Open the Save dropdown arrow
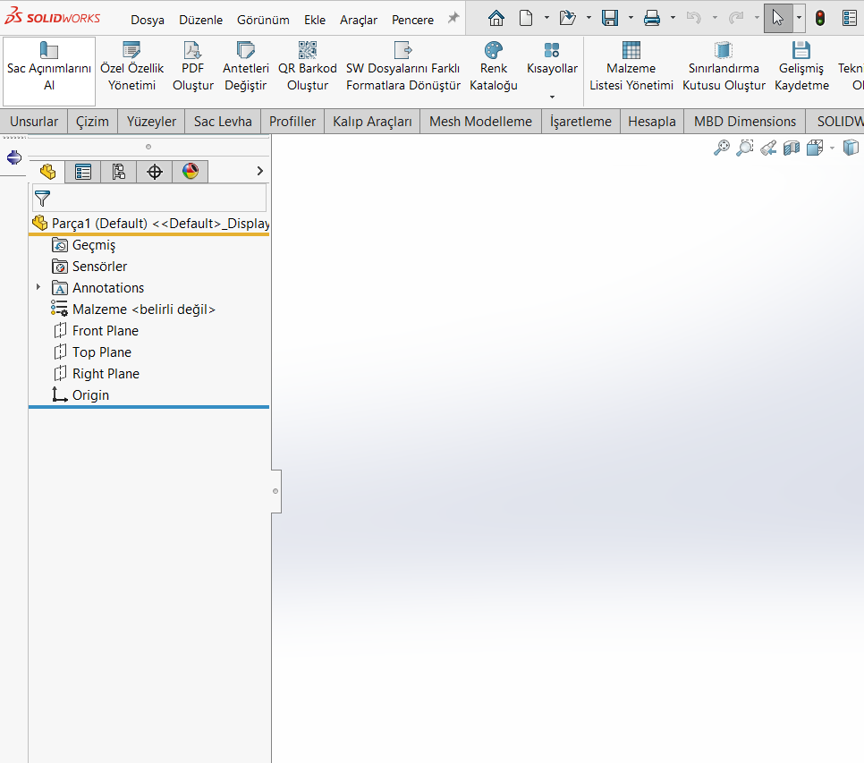Screen dimensions: 864x763 (x=631, y=18)
